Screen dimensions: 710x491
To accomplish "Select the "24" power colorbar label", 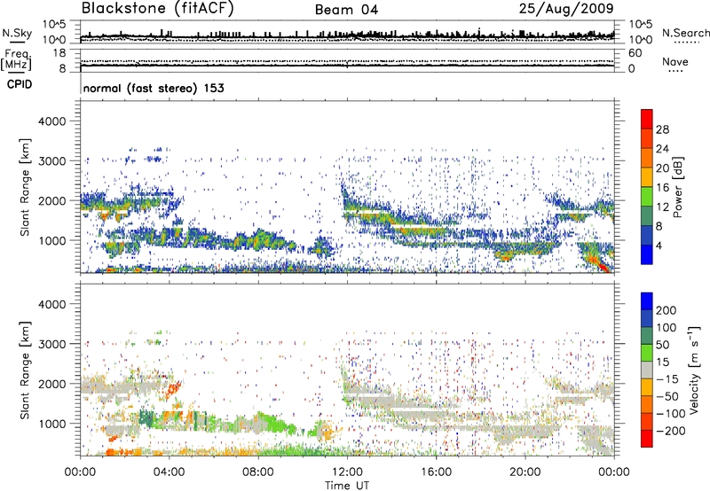I will click(662, 149).
